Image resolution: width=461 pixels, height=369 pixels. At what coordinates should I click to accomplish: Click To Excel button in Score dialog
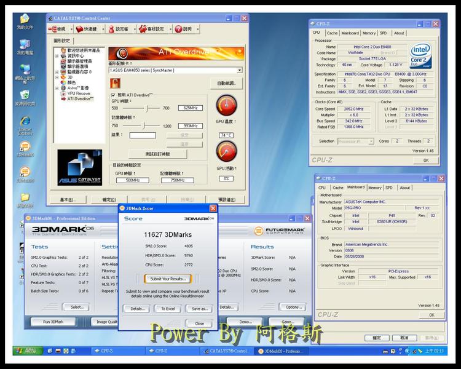click(x=168, y=309)
